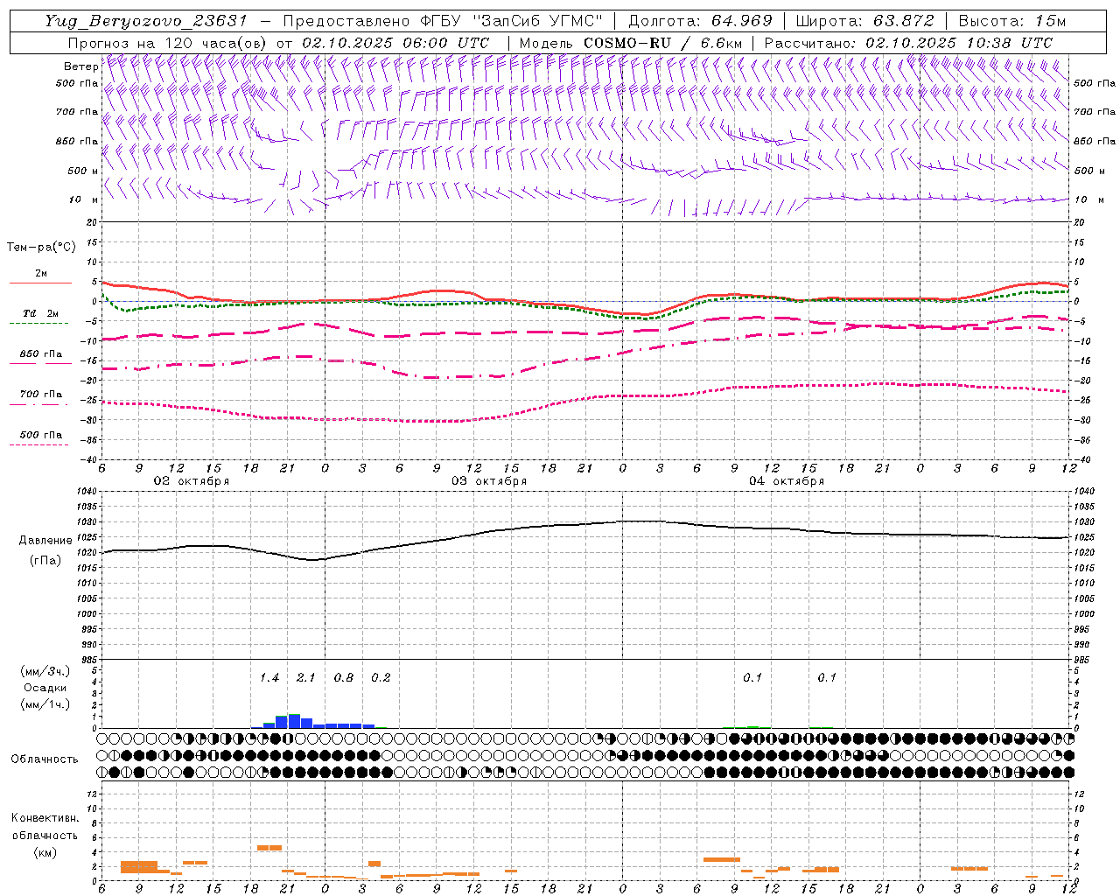The image size is (1120, 896).
Task: Click the Осадки precipitation label
Action: point(45,688)
